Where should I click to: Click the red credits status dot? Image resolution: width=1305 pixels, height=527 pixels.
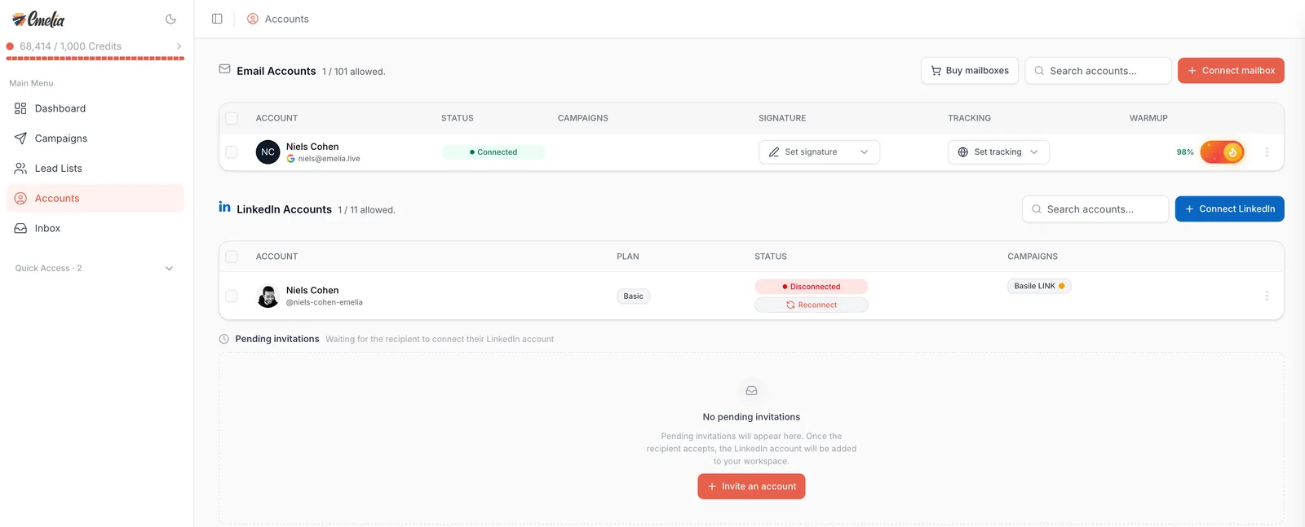click(x=10, y=46)
